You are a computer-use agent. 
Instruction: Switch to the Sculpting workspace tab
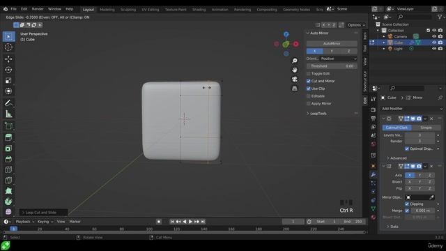pyautogui.click(x=128, y=10)
